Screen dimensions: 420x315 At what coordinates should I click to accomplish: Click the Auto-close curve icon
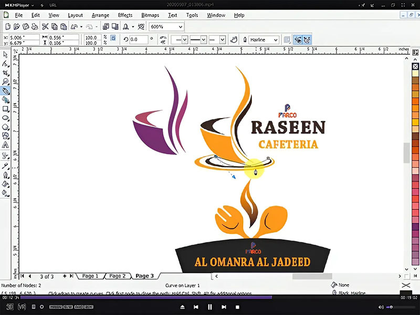(x=234, y=40)
